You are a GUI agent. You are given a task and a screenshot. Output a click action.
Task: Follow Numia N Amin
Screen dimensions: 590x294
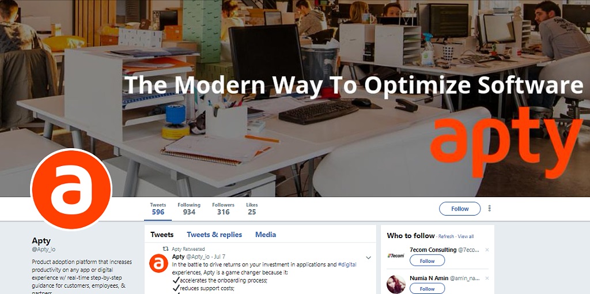point(427,289)
